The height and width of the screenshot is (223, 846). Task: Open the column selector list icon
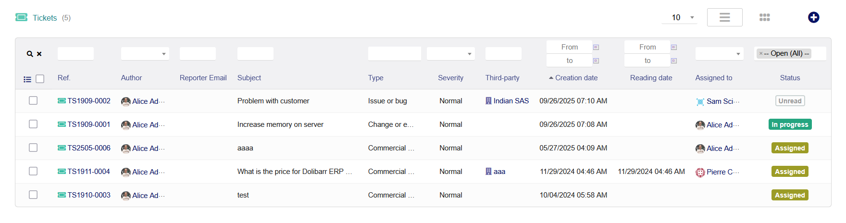click(x=27, y=79)
